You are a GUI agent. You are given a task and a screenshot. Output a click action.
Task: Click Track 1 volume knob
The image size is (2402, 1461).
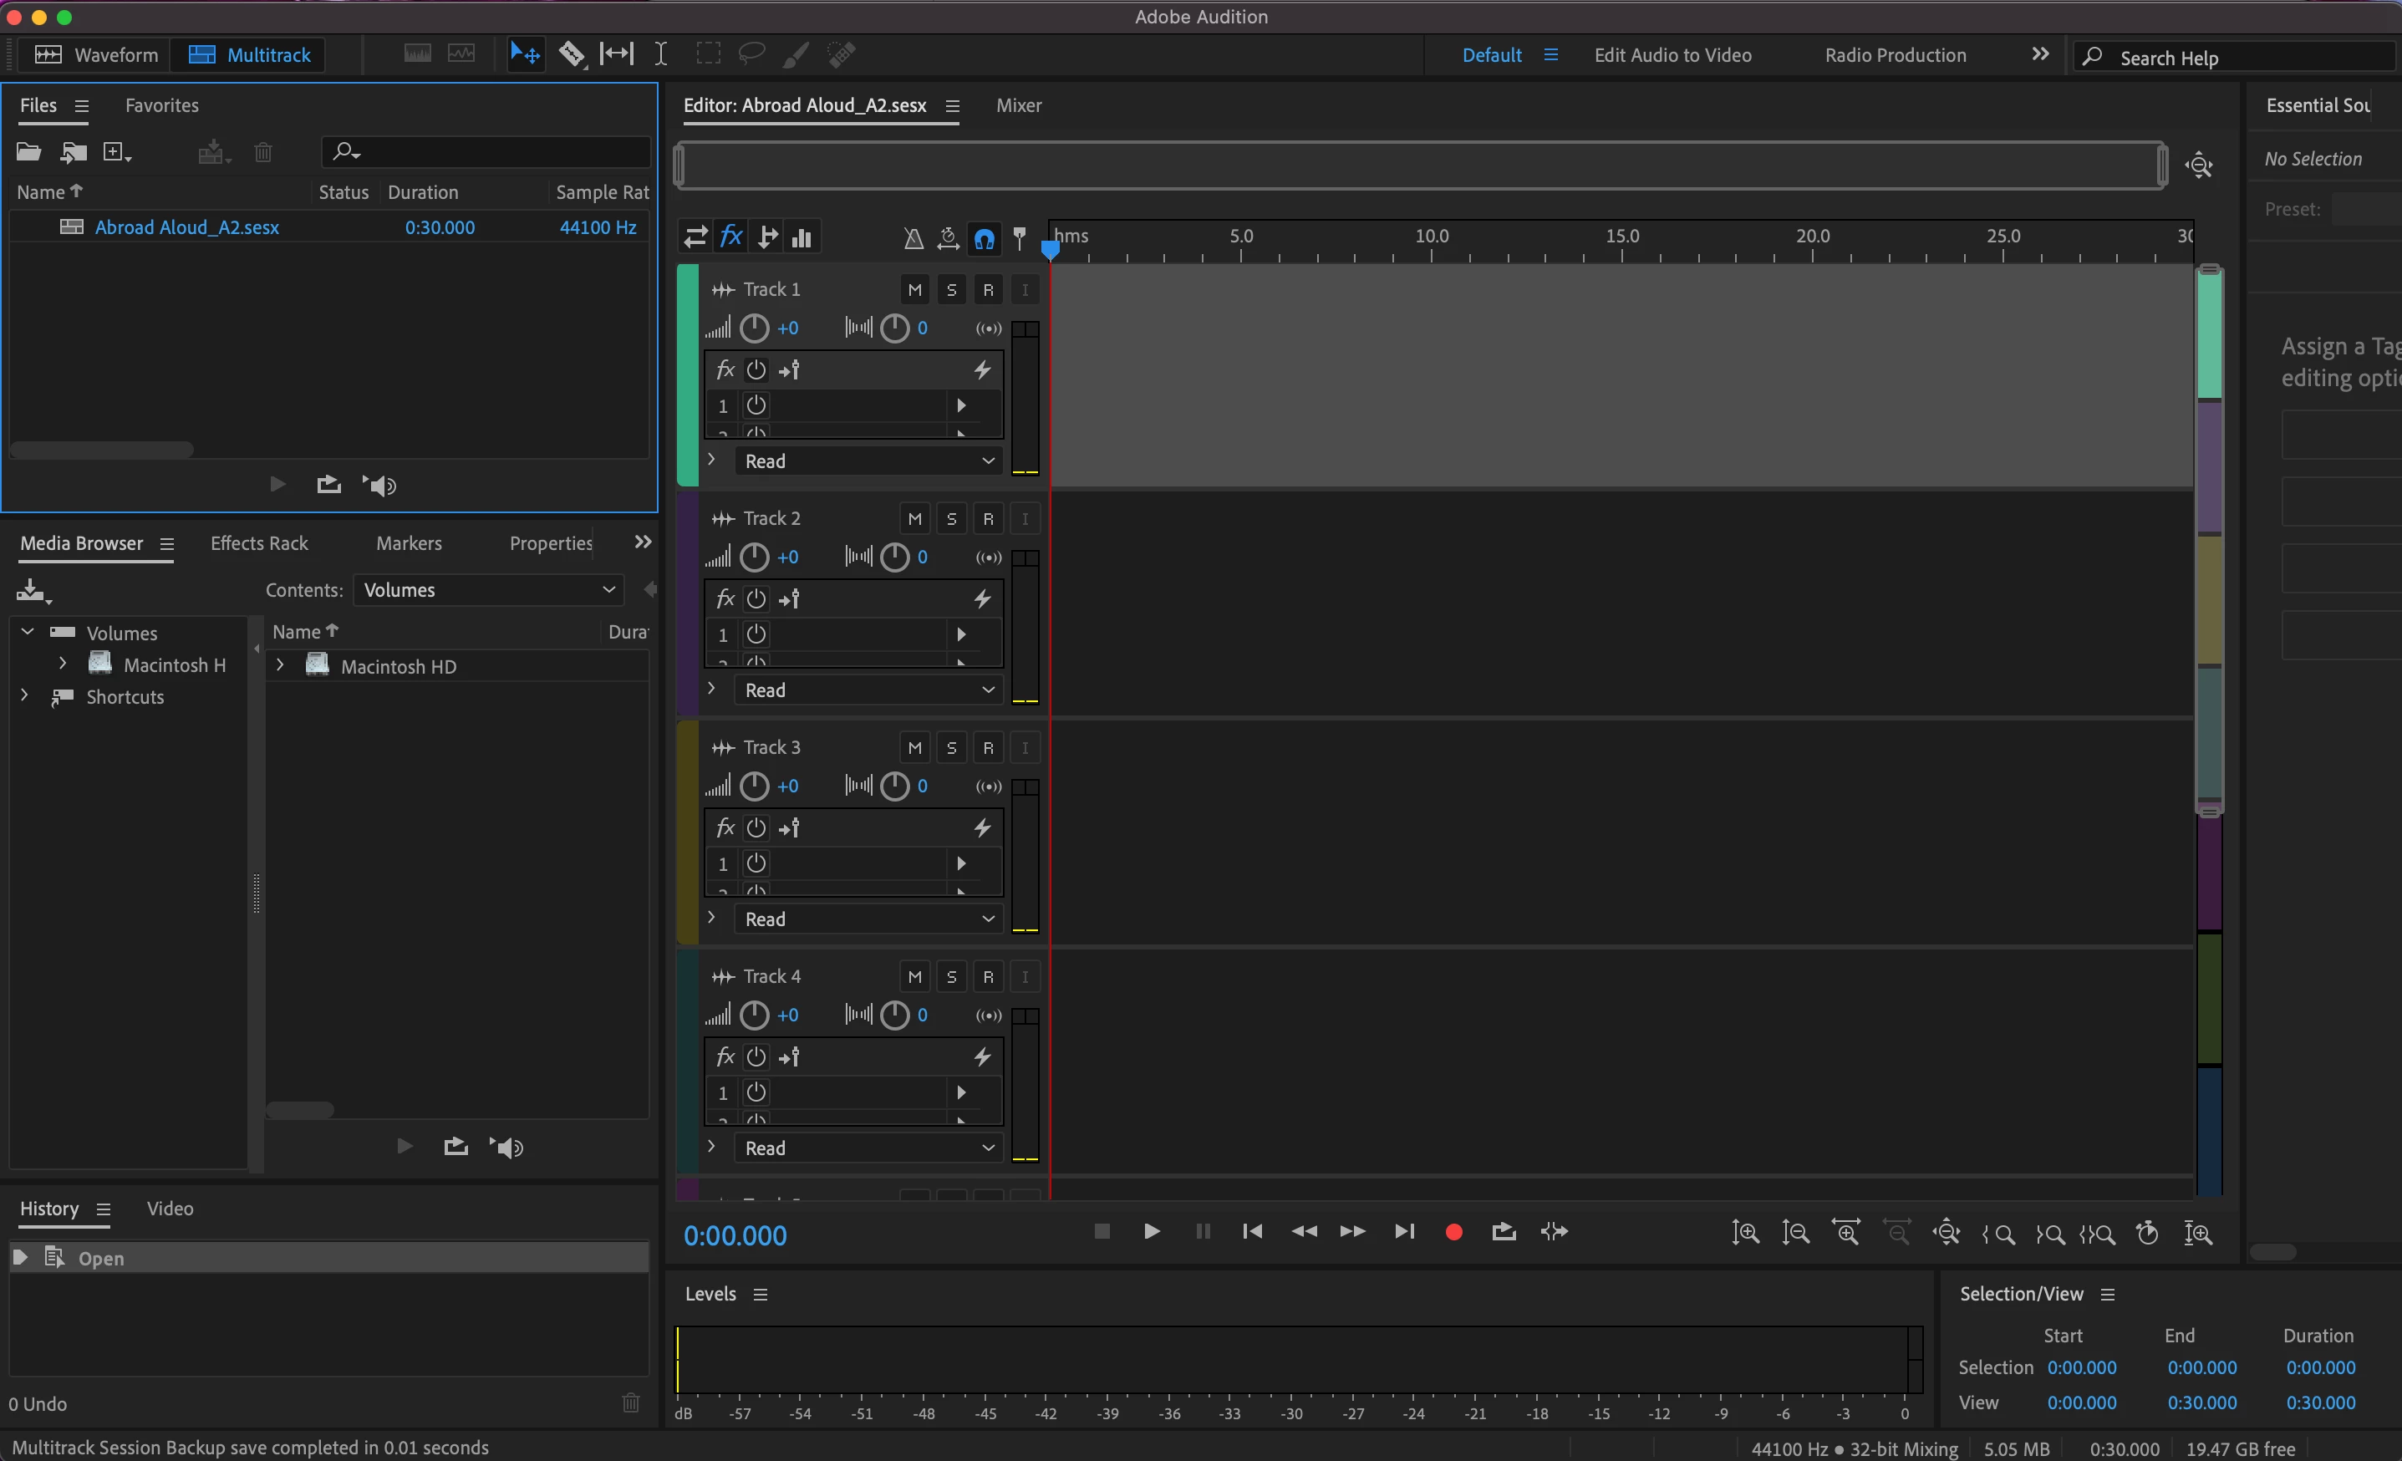tap(754, 328)
